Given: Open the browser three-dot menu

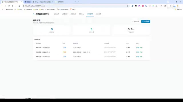Looking at the screenshot, I should (181, 6).
